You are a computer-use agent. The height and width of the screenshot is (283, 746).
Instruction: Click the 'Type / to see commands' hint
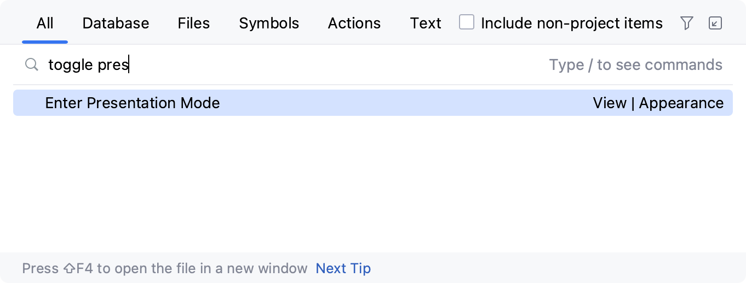click(635, 65)
